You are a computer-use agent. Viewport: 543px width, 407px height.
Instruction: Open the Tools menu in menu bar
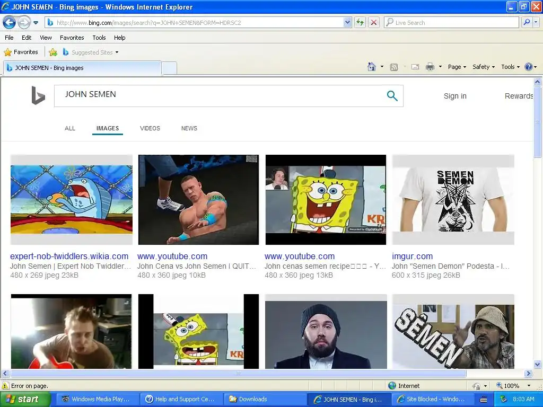[x=99, y=38]
